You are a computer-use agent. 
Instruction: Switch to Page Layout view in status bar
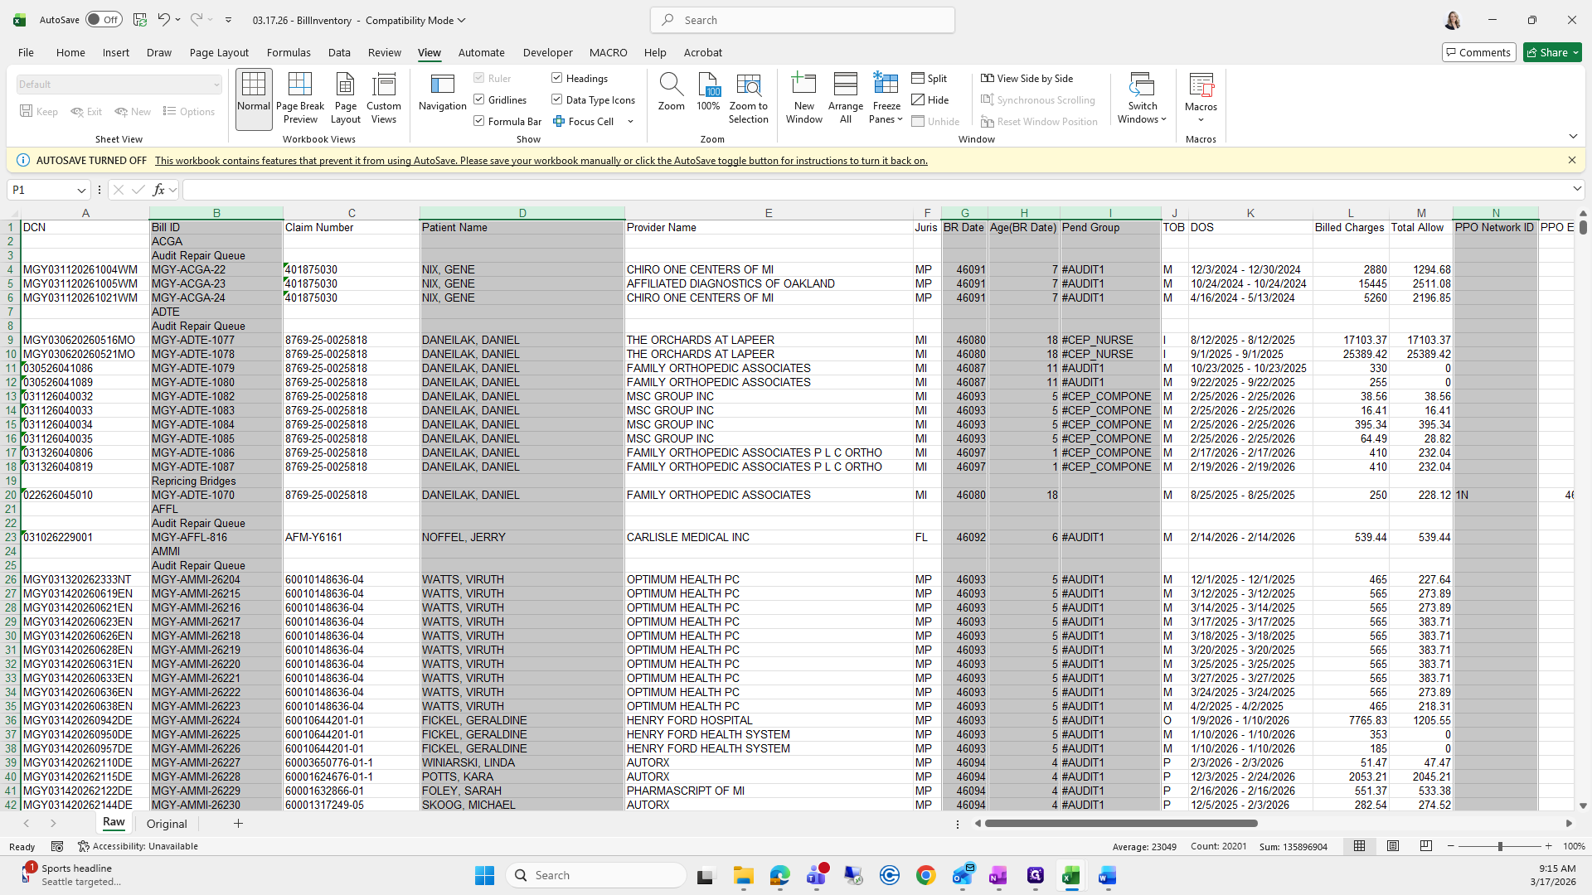[x=1393, y=846]
